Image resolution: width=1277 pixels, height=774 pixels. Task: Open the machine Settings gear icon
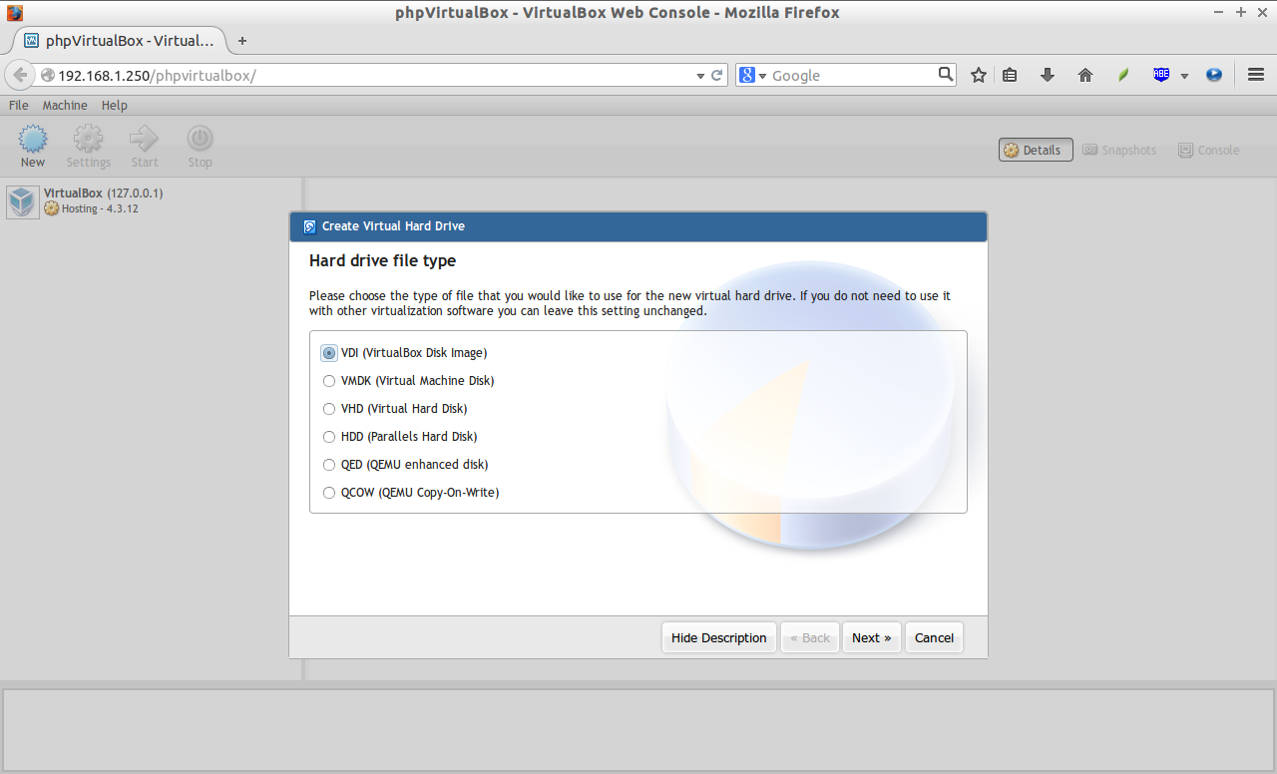tap(89, 139)
